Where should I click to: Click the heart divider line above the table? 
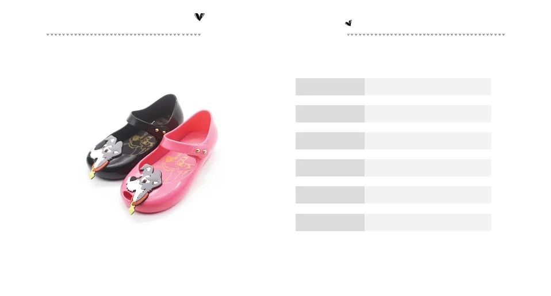426,34
